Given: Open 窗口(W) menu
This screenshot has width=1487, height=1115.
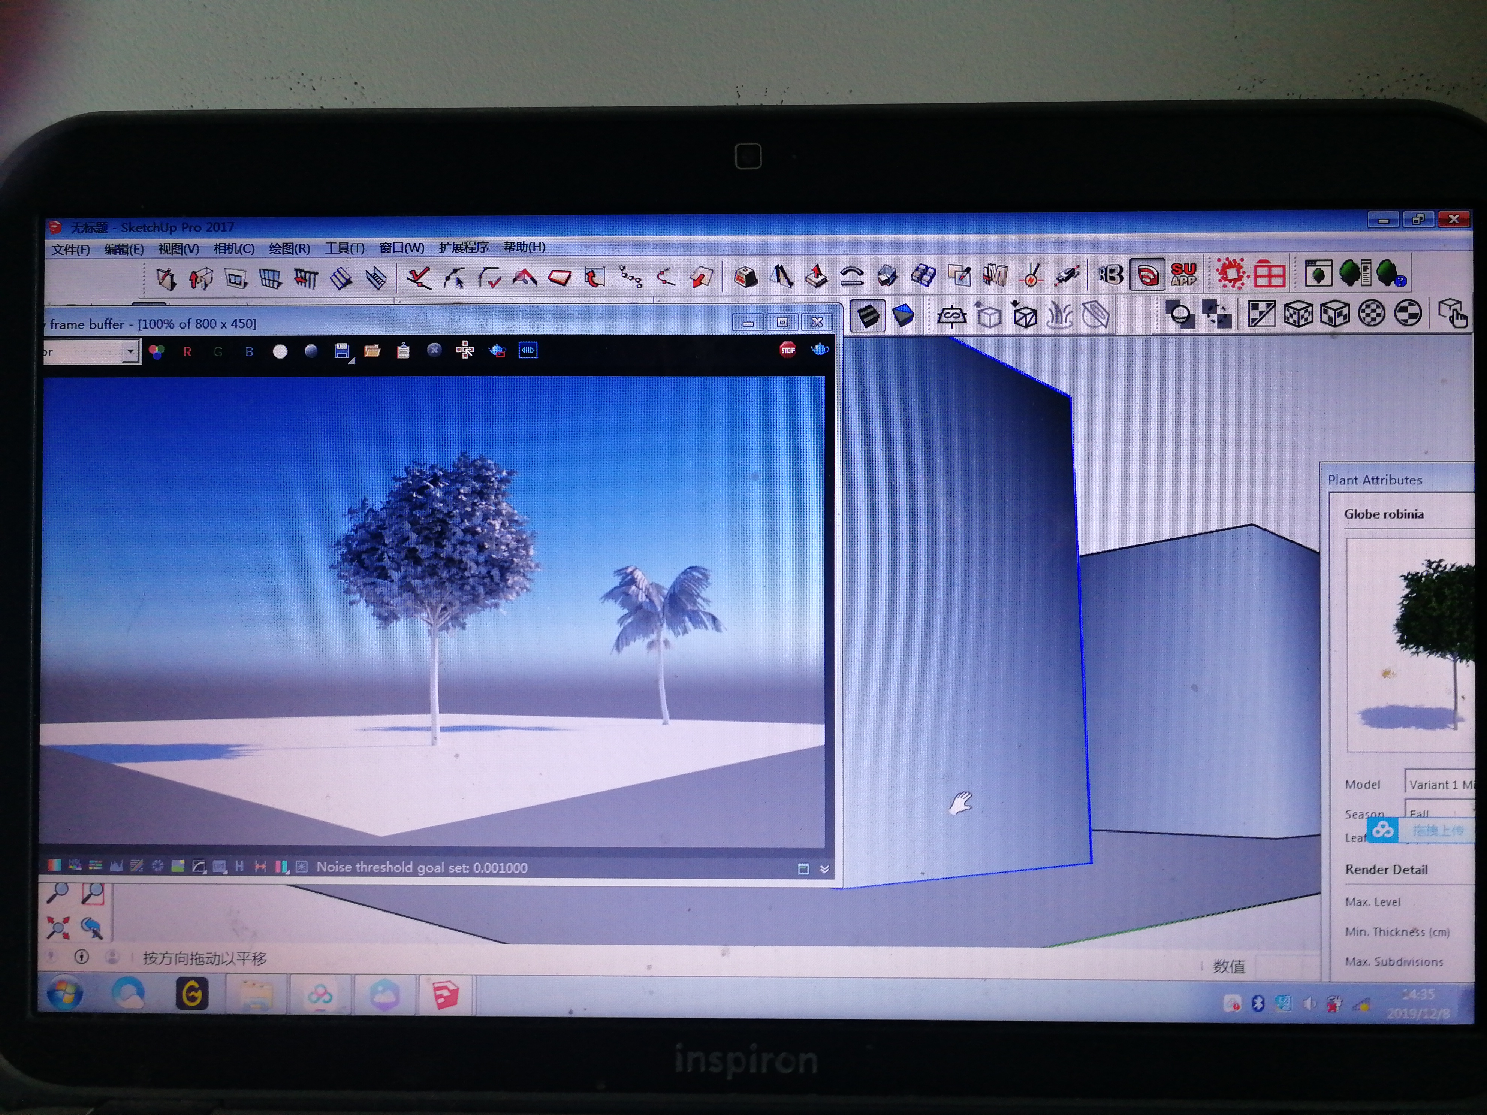Looking at the screenshot, I should pyautogui.click(x=401, y=247).
